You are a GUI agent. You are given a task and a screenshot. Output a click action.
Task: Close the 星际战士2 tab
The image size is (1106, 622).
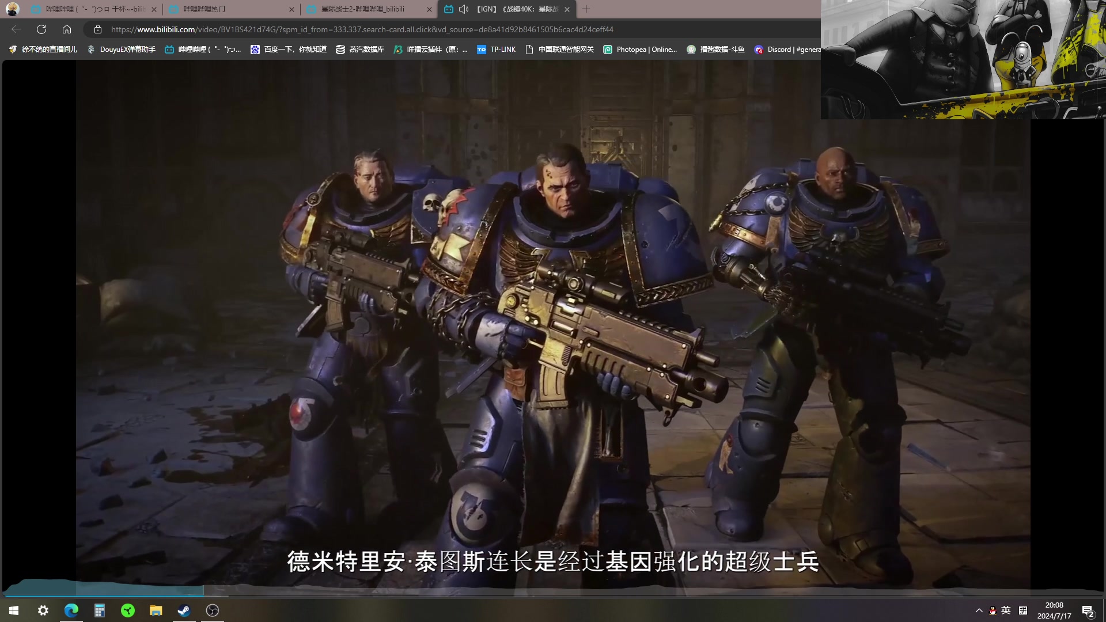coord(429,9)
